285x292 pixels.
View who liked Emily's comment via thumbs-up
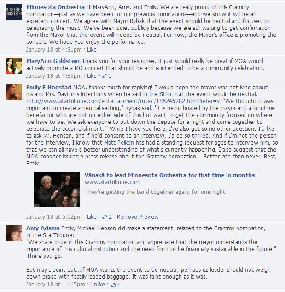pyautogui.click(x=107, y=217)
